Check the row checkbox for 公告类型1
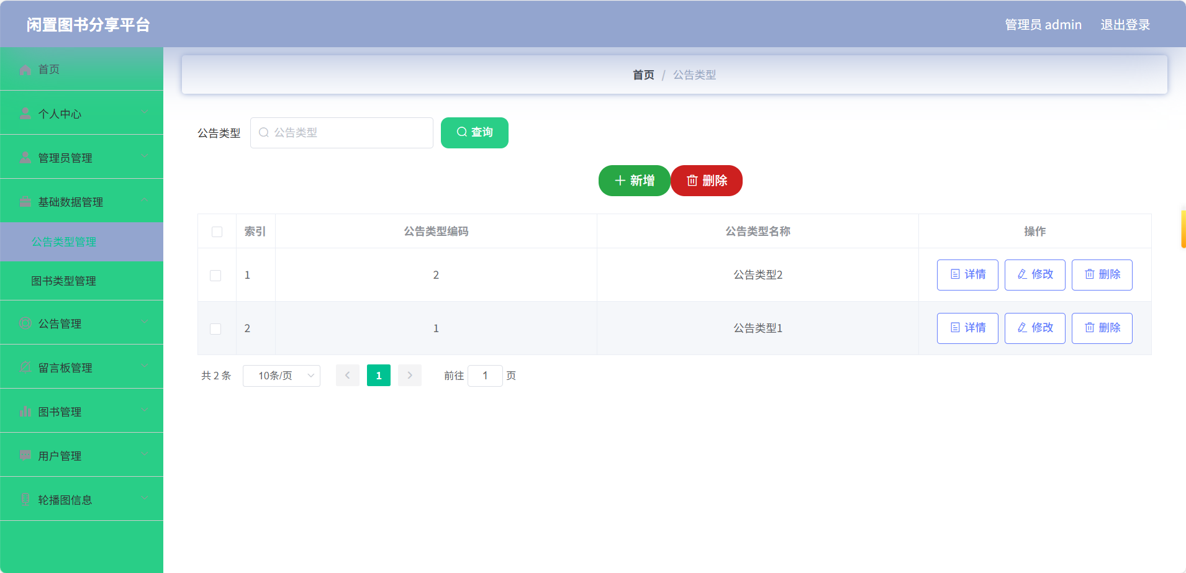 point(215,328)
